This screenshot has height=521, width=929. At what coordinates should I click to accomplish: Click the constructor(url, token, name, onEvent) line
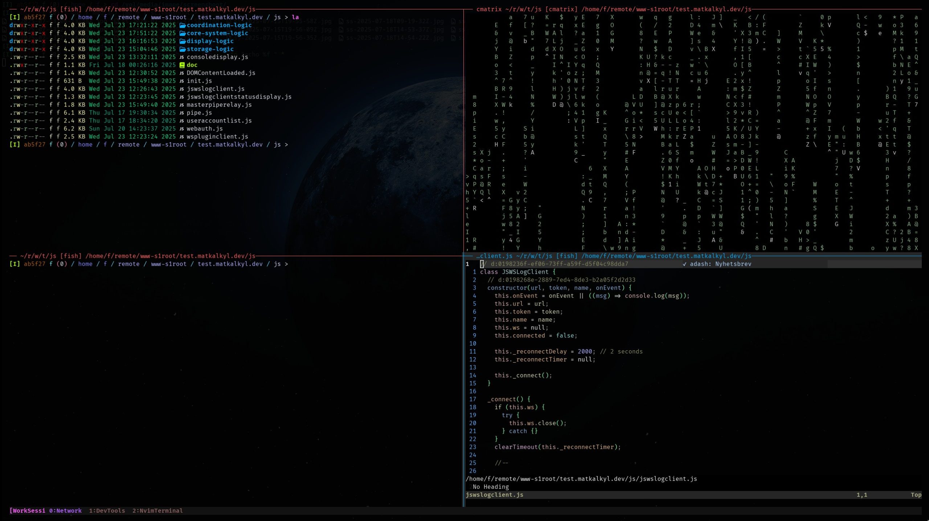pos(559,288)
